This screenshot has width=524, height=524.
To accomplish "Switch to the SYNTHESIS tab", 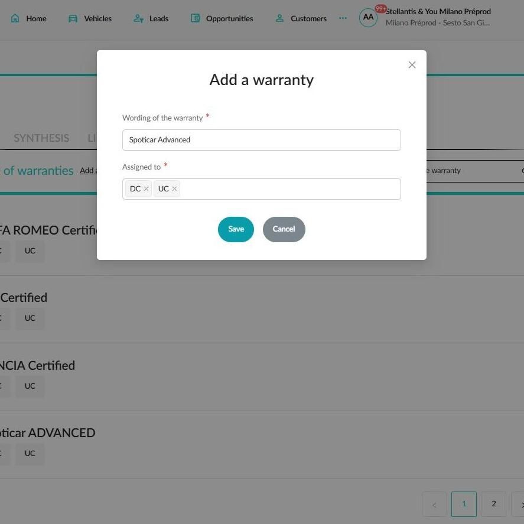I will (41, 138).
